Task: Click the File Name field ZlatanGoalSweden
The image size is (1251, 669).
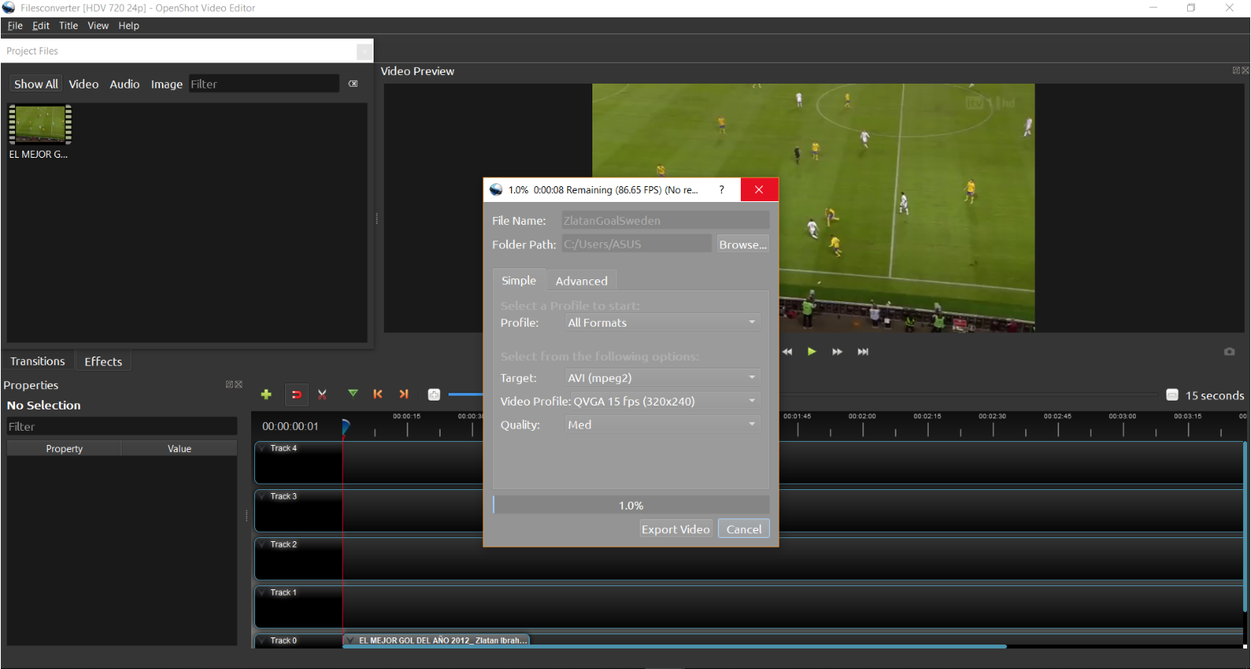Action: pos(665,221)
